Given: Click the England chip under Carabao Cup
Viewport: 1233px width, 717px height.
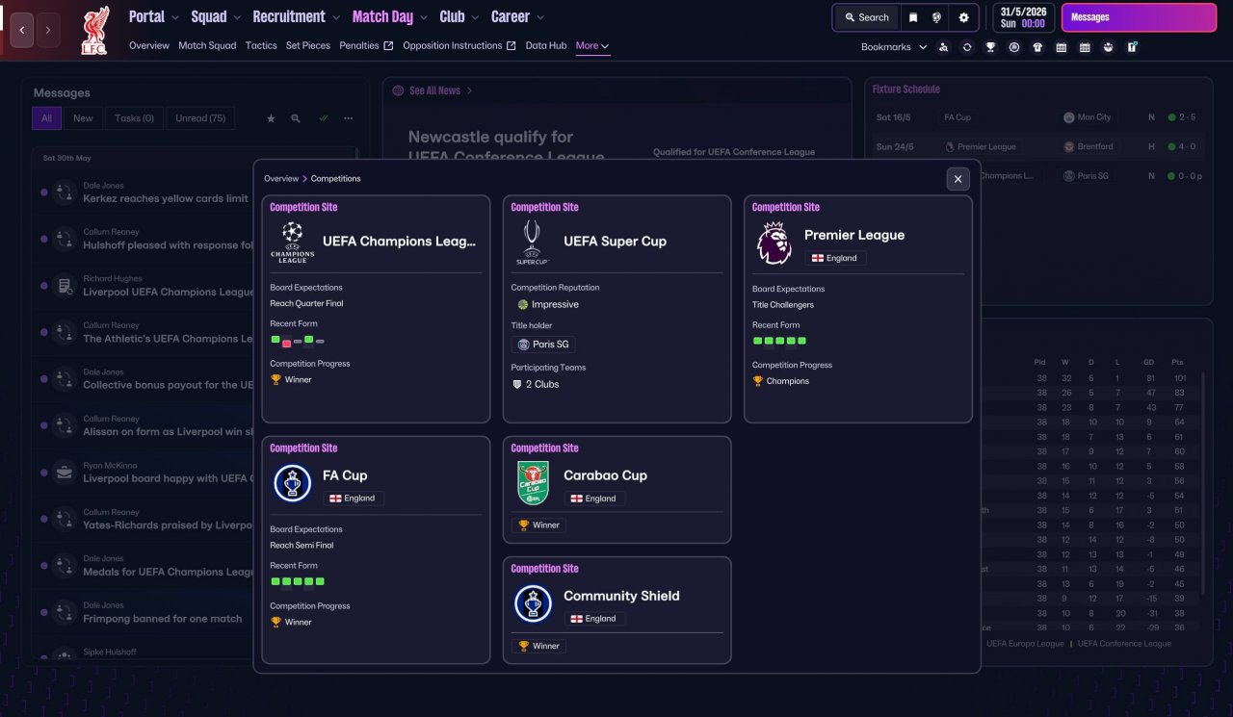Looking at the screenshot, I should coord(594,499).
